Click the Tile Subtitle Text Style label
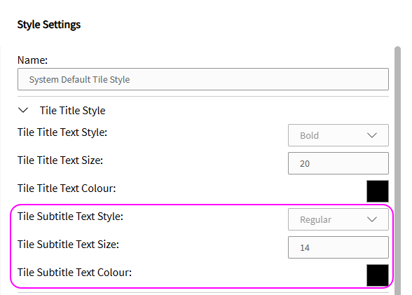The height and width of the screenshot is (295, 412). coord(70,217)
